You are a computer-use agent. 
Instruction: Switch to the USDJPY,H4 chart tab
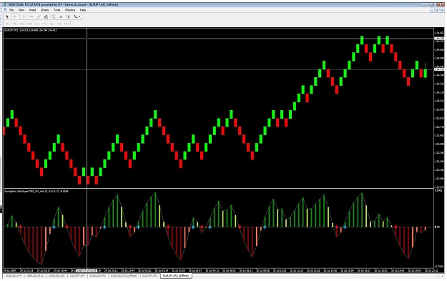[x=77, y=276]
